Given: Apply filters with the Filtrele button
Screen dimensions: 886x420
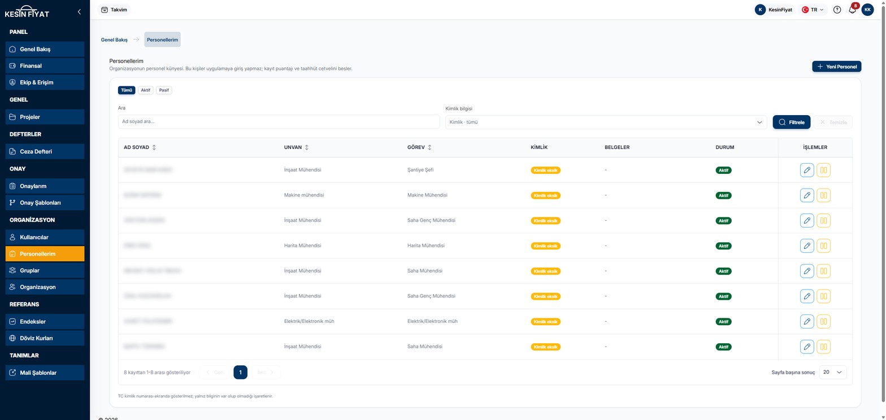Looking at the screenshot, I should click(792, 122).
